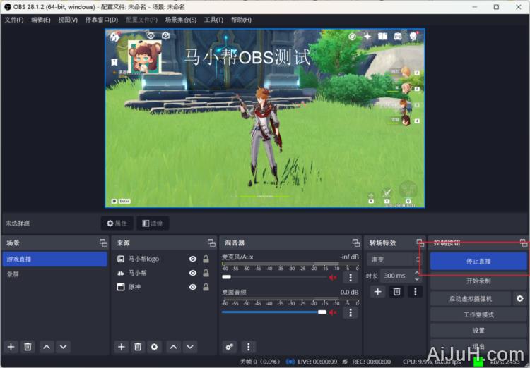Open source properties gear in sources panel
The image size is (530, 368).
[x=155, y=347]
